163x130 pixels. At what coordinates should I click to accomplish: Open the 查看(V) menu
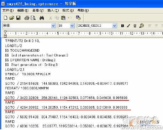click(x=38, y=10)
